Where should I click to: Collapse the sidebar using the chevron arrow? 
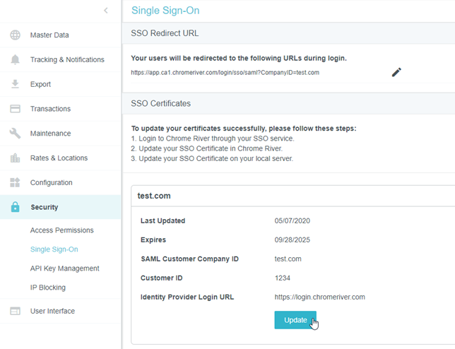[106, 10]
